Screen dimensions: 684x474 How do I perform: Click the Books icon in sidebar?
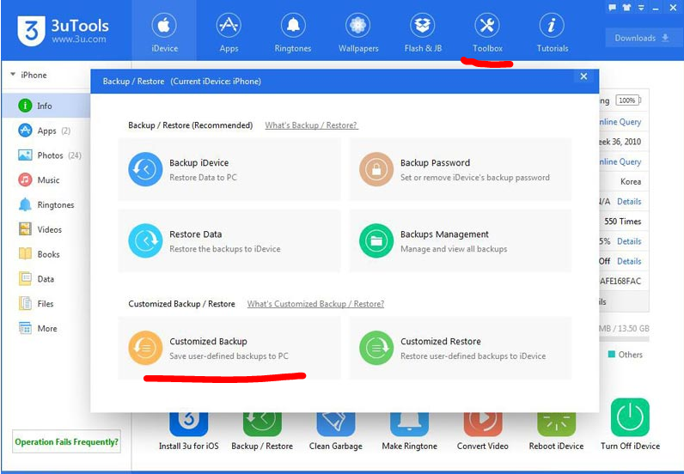[25, 254]
